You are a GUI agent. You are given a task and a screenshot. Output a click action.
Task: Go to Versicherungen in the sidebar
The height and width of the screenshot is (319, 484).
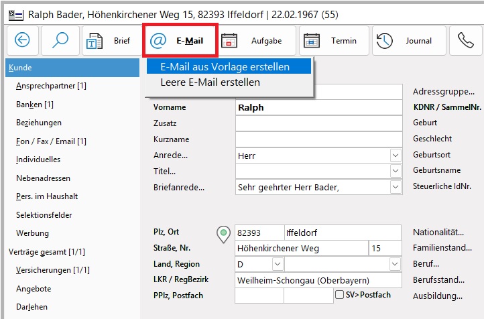(52, 270)
